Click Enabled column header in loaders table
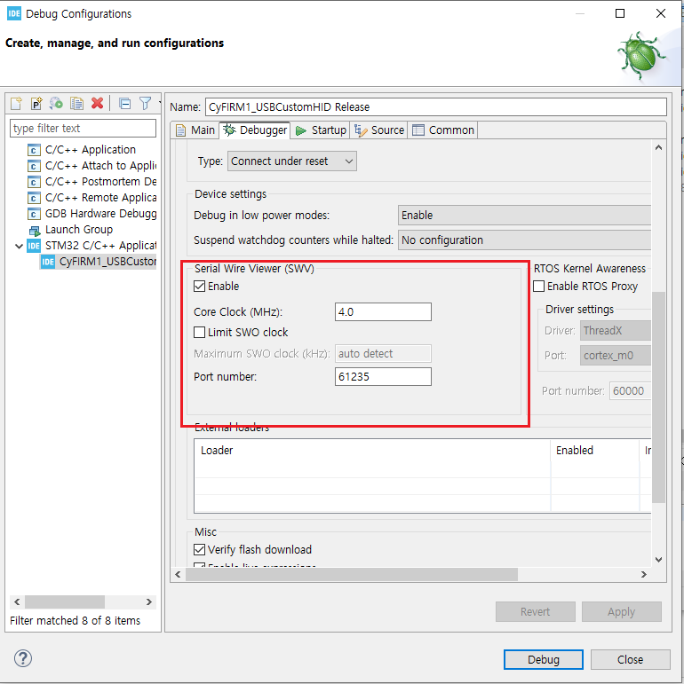684x684 pixels. (x=594, y=451)
